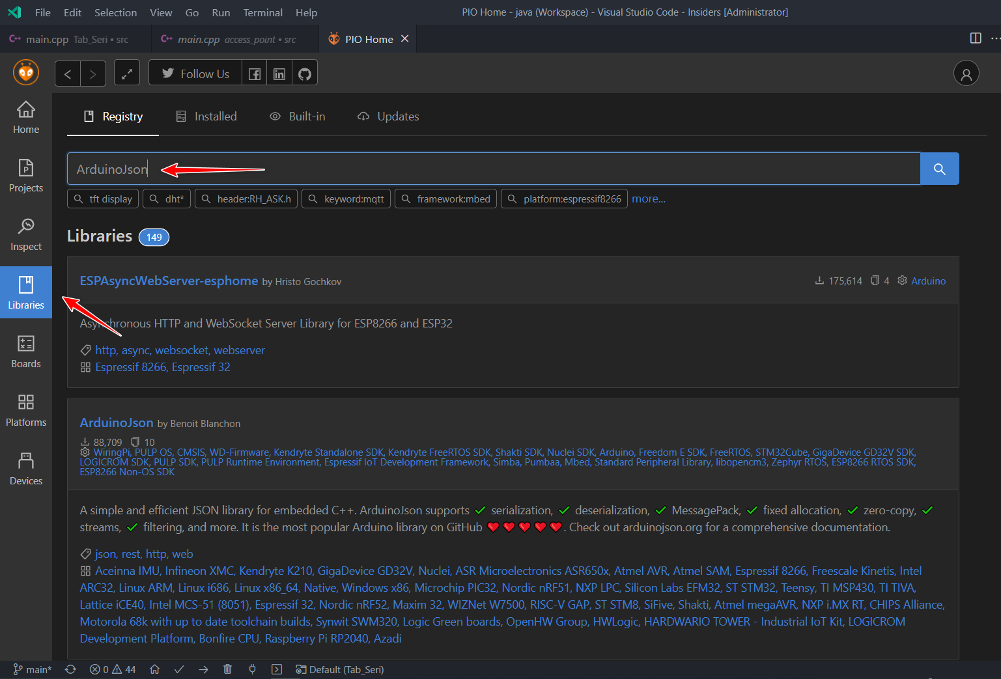Switch project environment Default (Tab_Seri)
Image resolution: width=1001 pixels, height=679 pixels.
[x=339, y=669]
